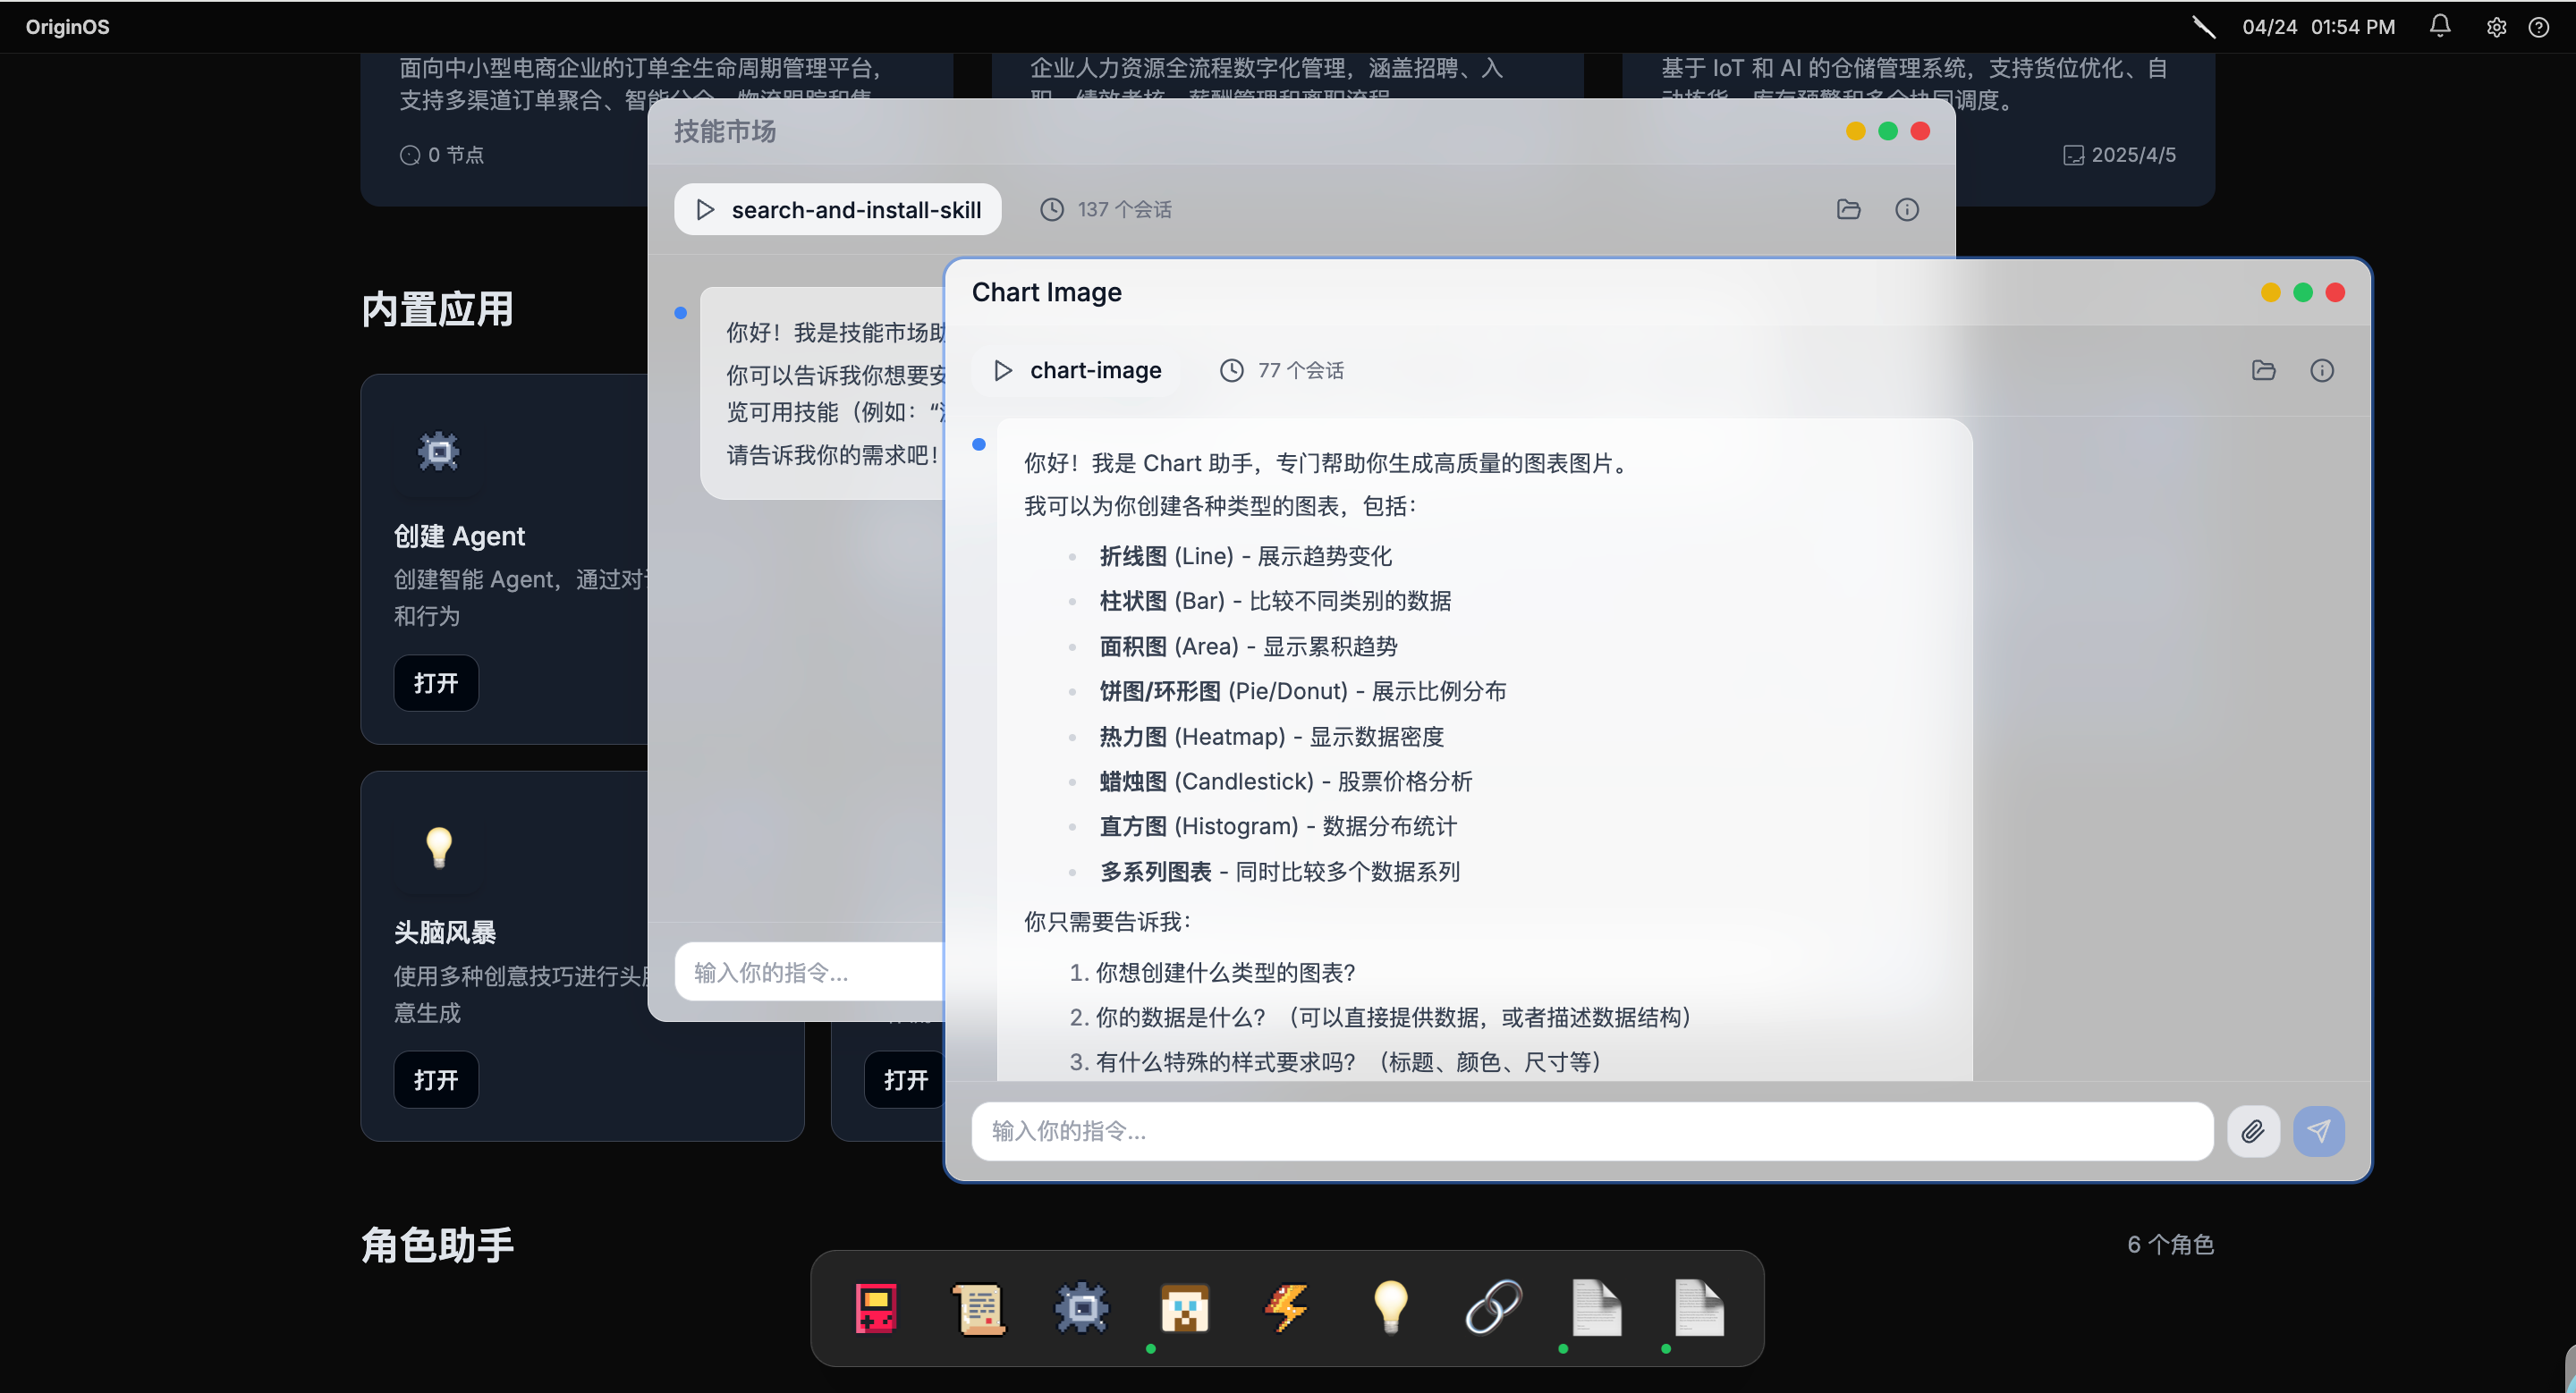Open the chain link dock icon
This screenshot has width=2576, height=1393.
1494,1308
